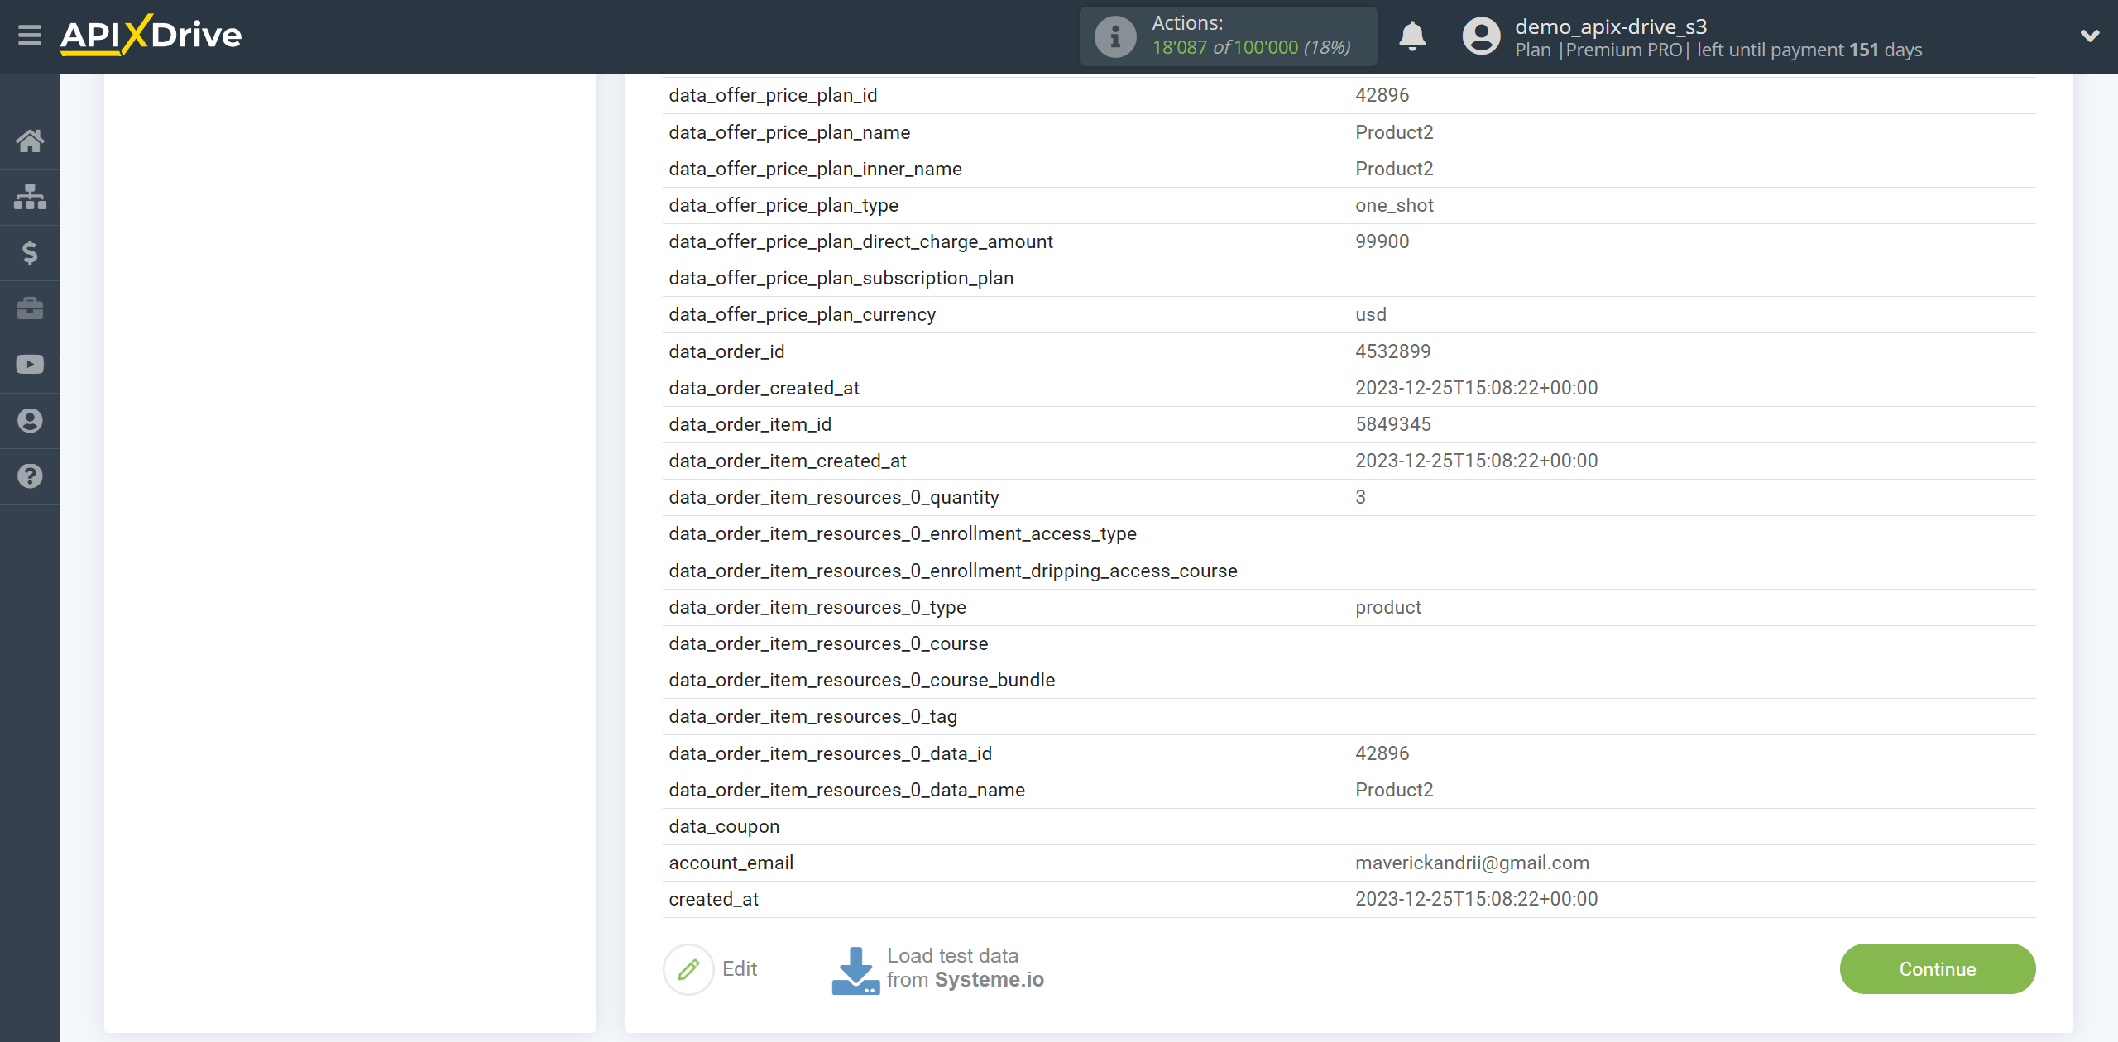The image size is (2118, 1042).
Task: Open the profile sidebar icon
Action: click(x=30, y=420)
